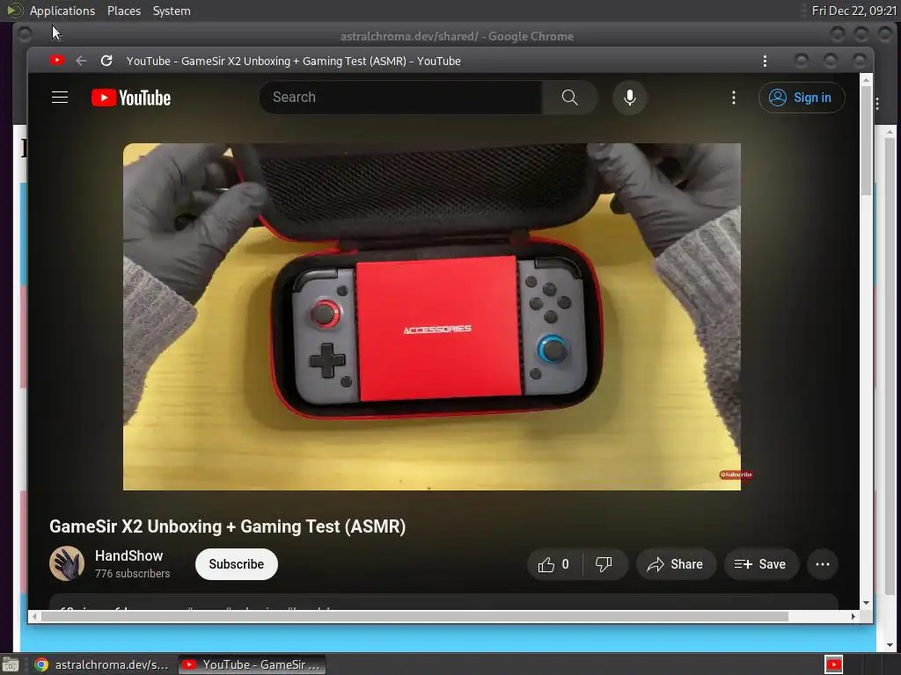The width and height of the screenshot is (901, 675).
Task: Click the YouTube favicon in popup title bar
Action: click(56, 60)
